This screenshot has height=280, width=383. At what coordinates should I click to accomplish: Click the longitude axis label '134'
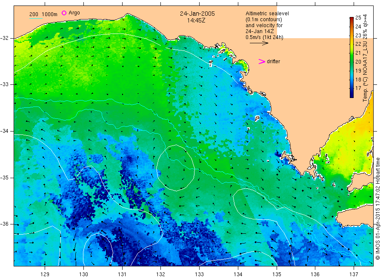(x=238, y=274)
